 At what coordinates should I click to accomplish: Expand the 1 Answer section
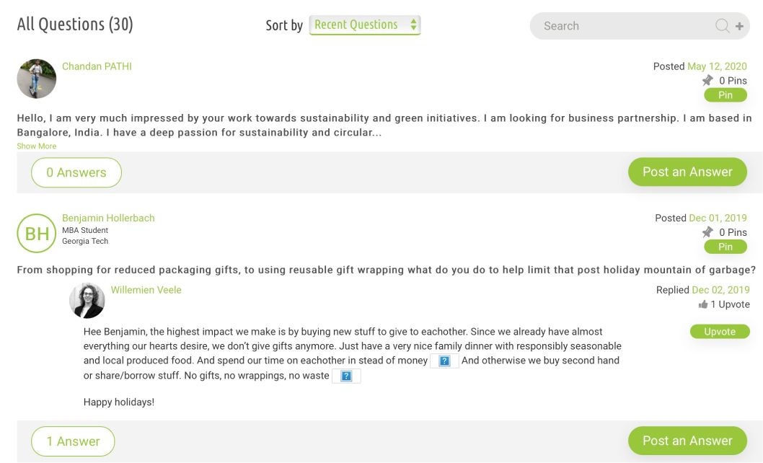(x=73, y=441)
